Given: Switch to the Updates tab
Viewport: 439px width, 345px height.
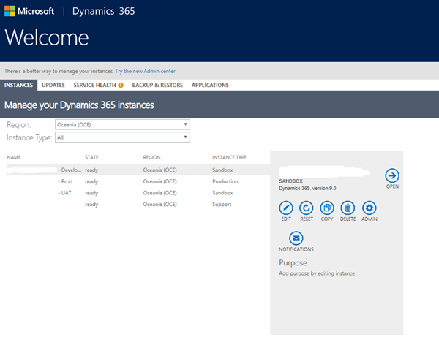Looking at the screenshot, I should pyautogui.click(x=53, y=86).
